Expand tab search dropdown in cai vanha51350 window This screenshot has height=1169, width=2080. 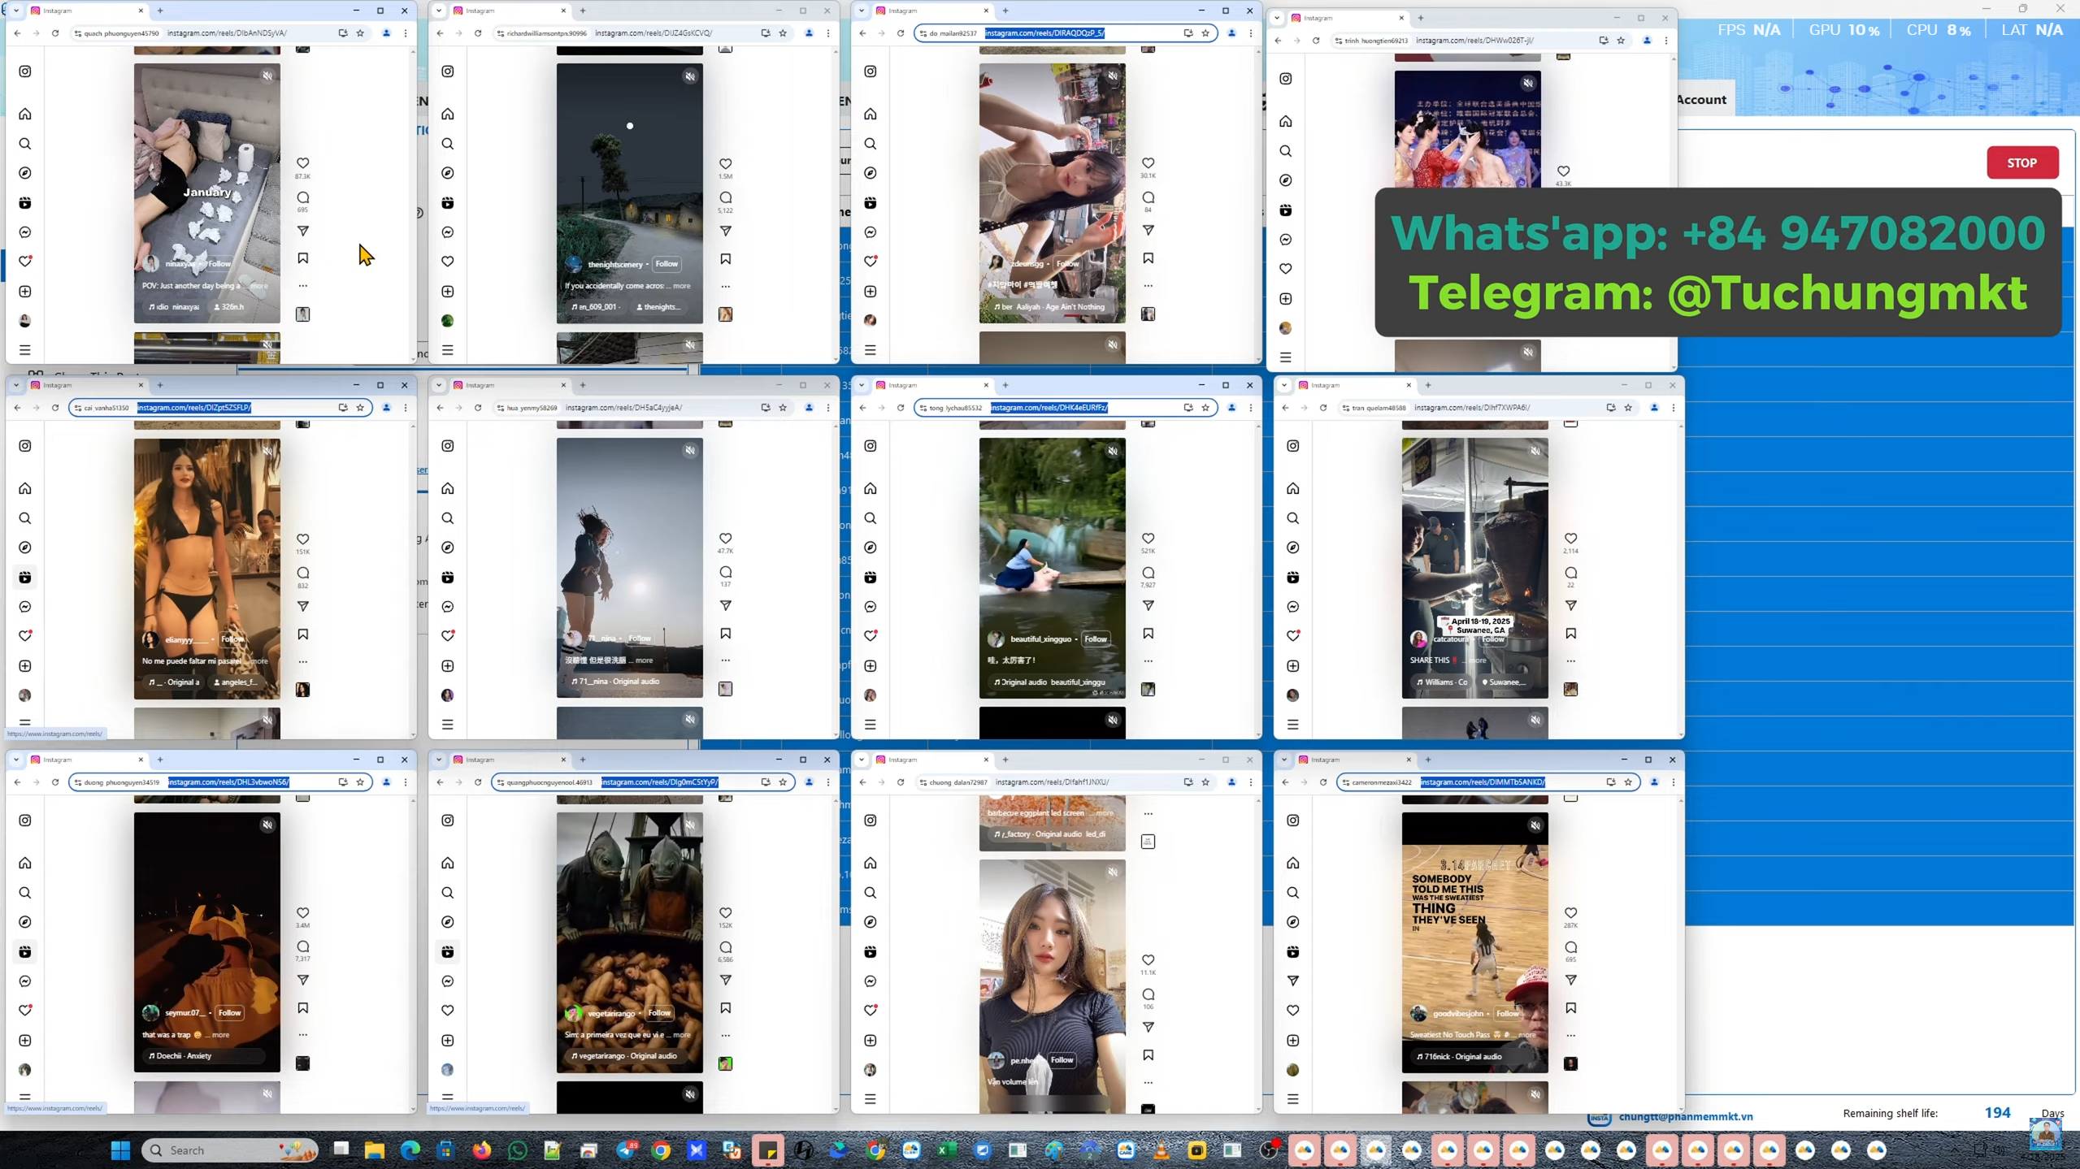click(16, 385)
